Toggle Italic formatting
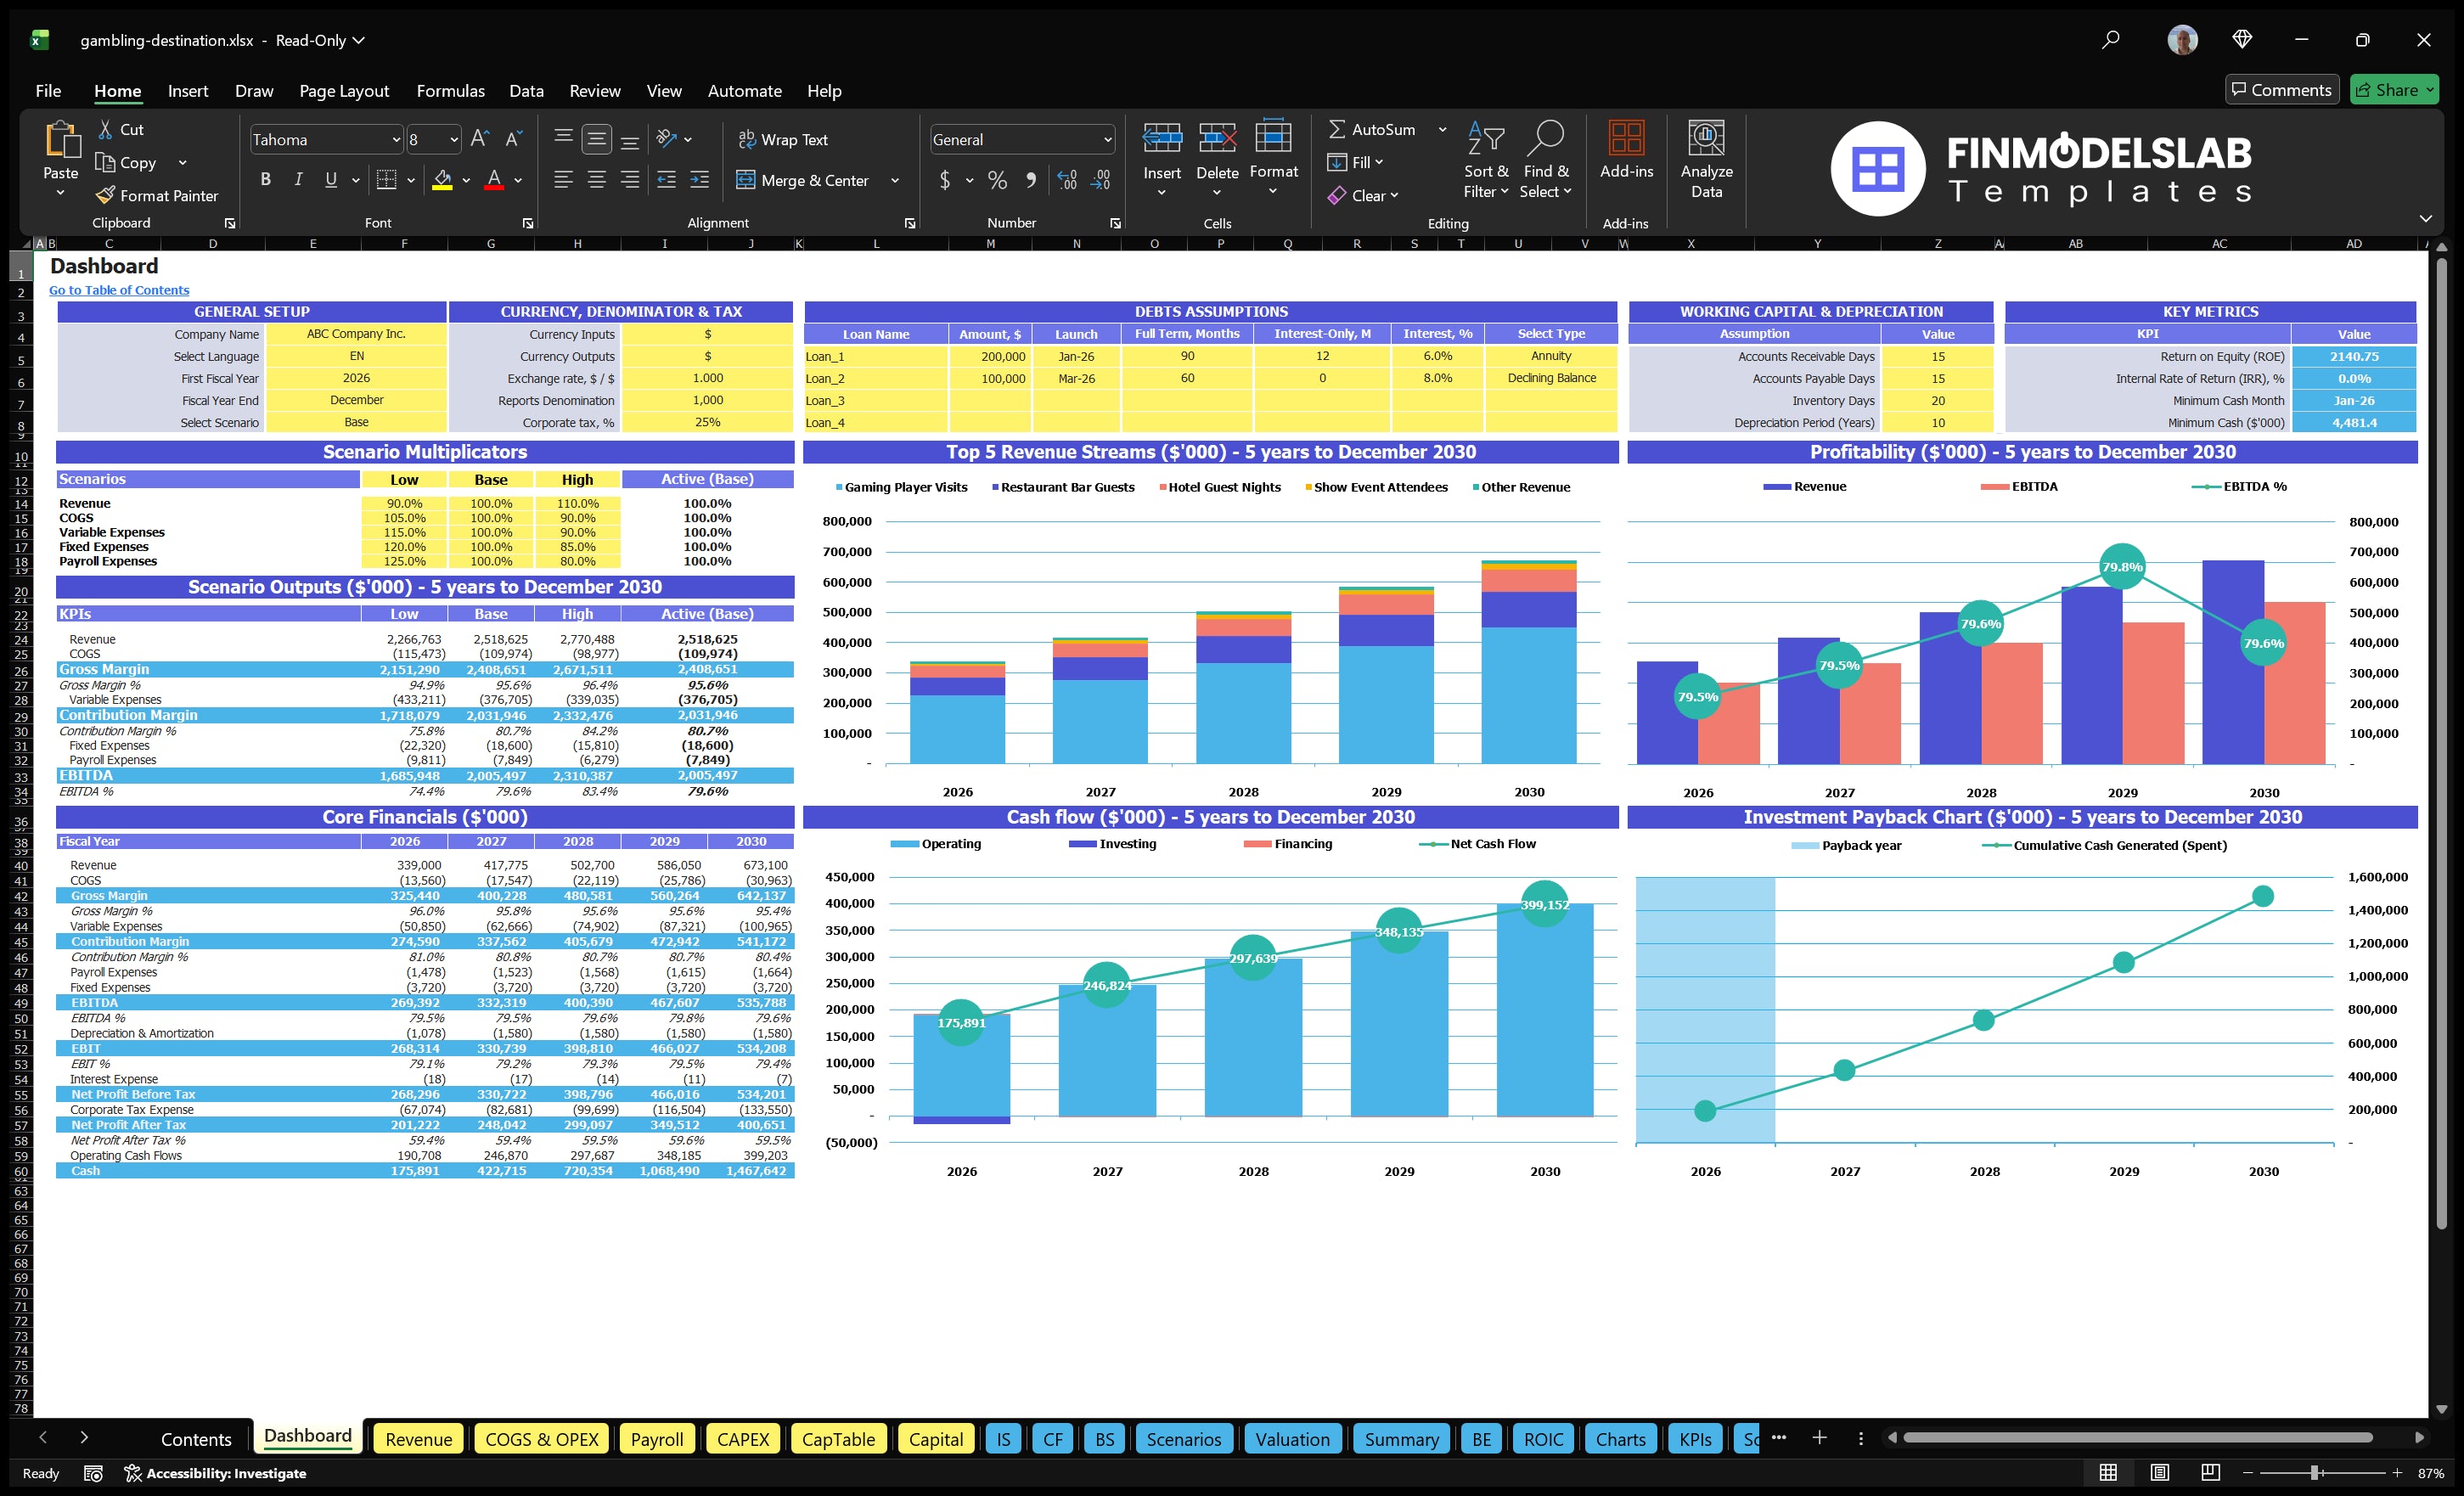This screenshot has width=2464, height=1496. coord(297,179)
